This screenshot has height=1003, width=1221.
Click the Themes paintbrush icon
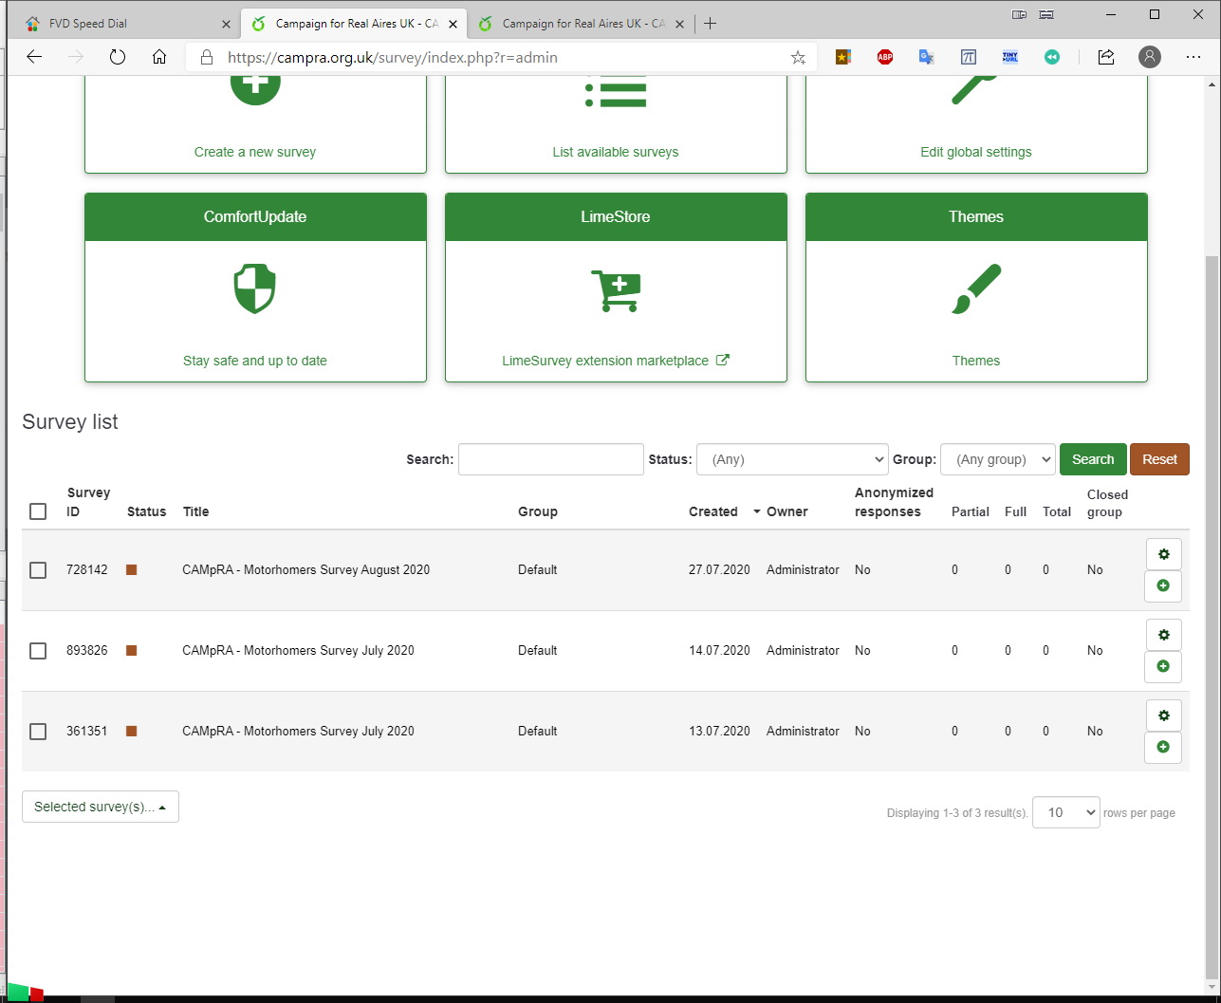pos(975,289)
